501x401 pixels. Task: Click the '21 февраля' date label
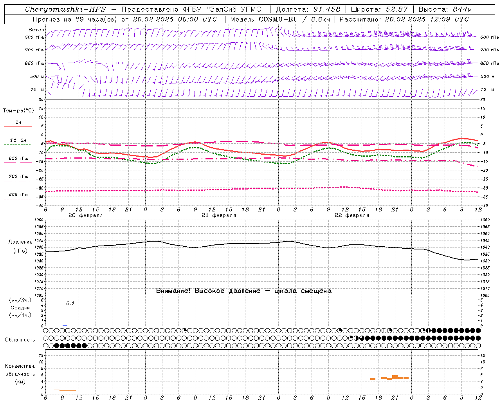click(x=219, y=215)
